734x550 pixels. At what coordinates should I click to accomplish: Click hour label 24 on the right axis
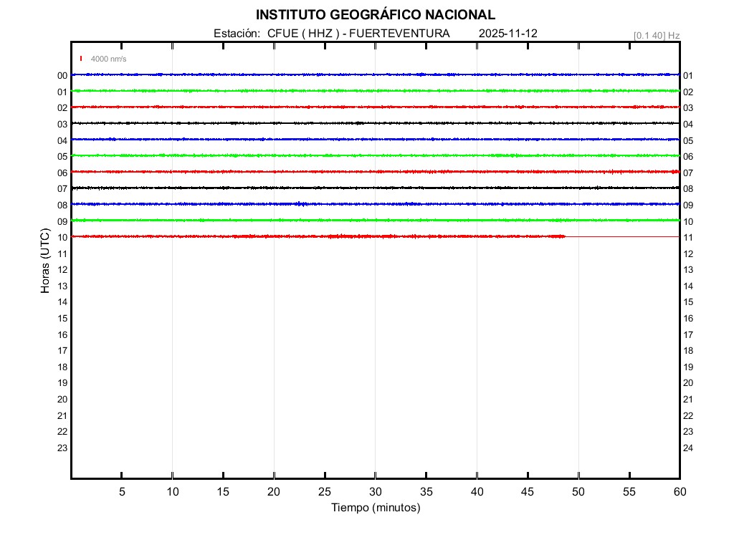click(688, 448)
